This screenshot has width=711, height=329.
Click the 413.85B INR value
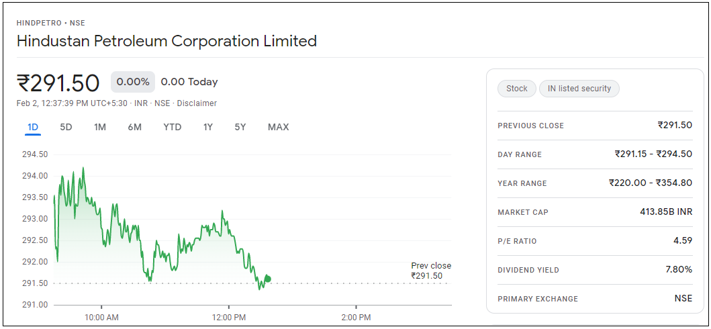tap(666, 211)
